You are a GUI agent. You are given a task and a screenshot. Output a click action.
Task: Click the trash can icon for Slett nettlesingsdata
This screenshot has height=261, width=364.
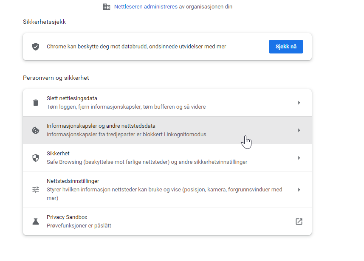click(36, 103)
